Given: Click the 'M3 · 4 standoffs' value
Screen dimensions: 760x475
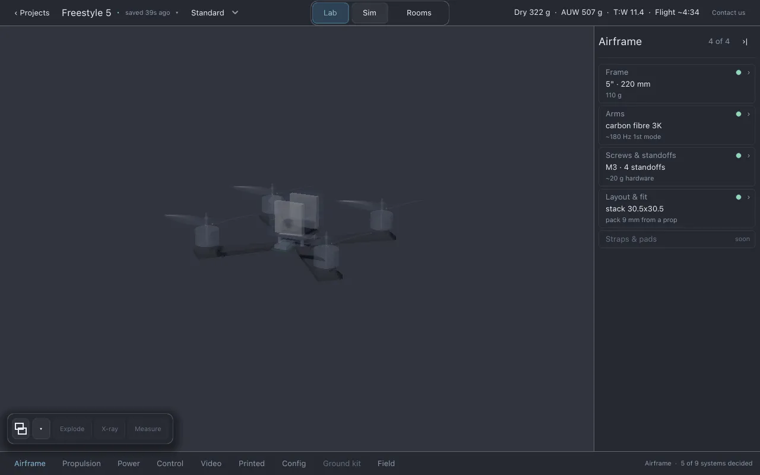Looking at the screenshot, I should point(635,167).
